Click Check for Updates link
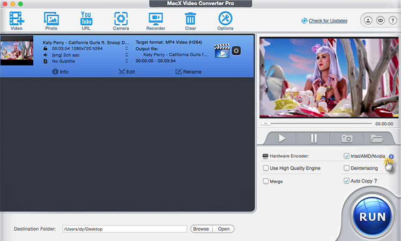This screenshot has height=241, width=401. point(328,21)
